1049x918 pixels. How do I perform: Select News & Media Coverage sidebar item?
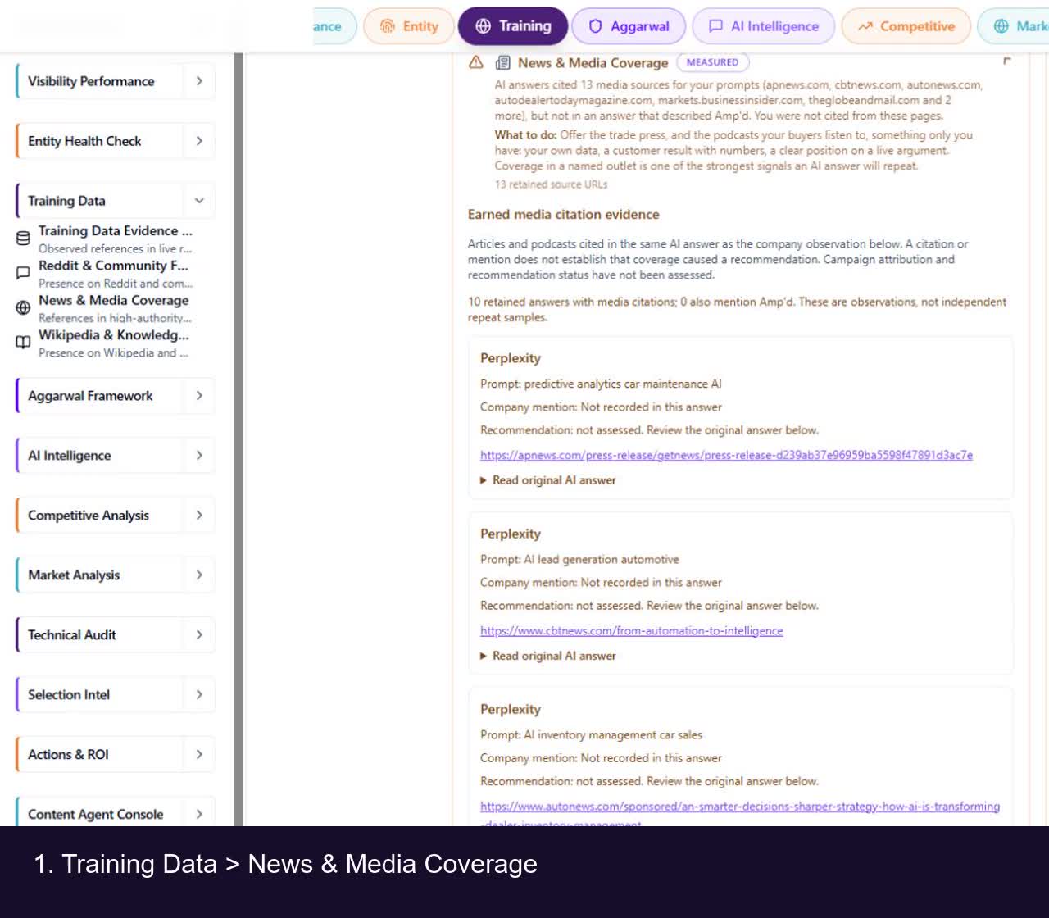tap(115, 308)
